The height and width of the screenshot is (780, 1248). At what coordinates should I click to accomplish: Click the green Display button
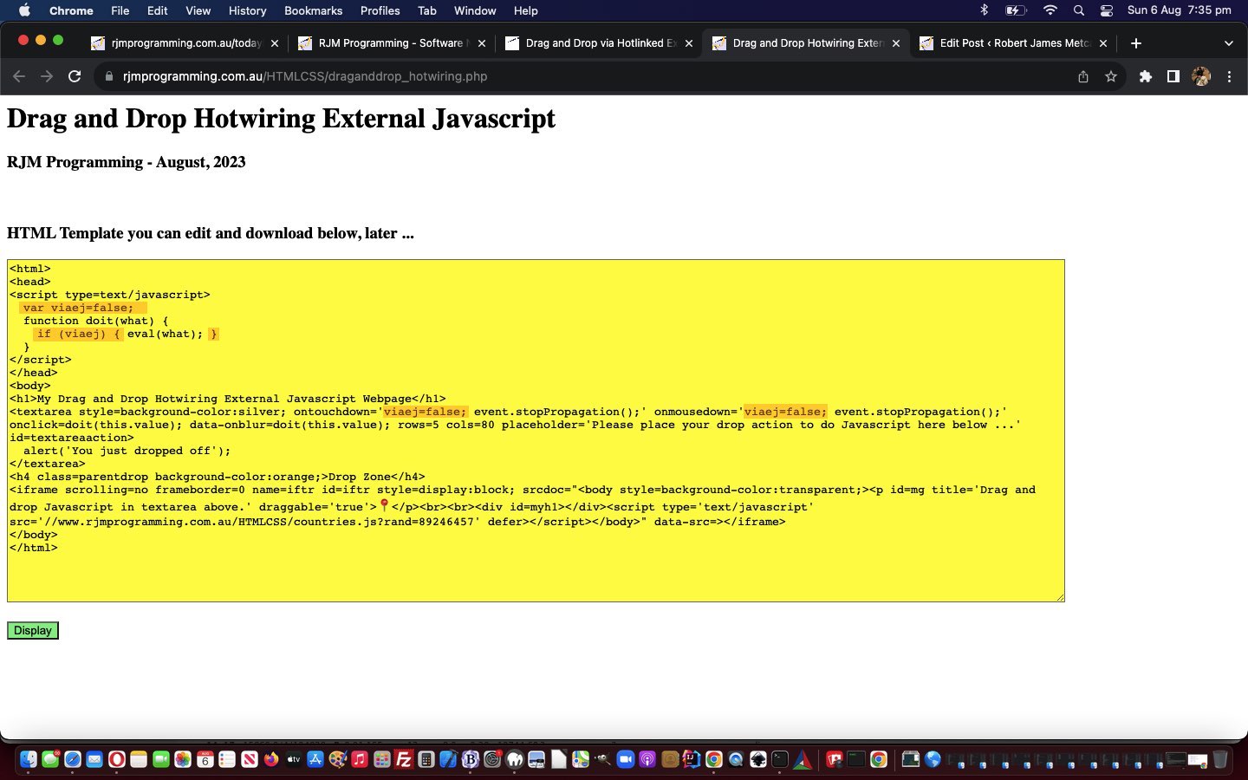tap(33, 630)
